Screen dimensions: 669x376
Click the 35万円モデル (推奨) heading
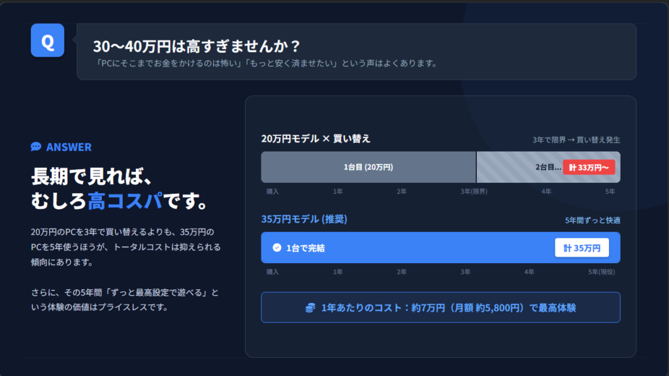point(304,219)
